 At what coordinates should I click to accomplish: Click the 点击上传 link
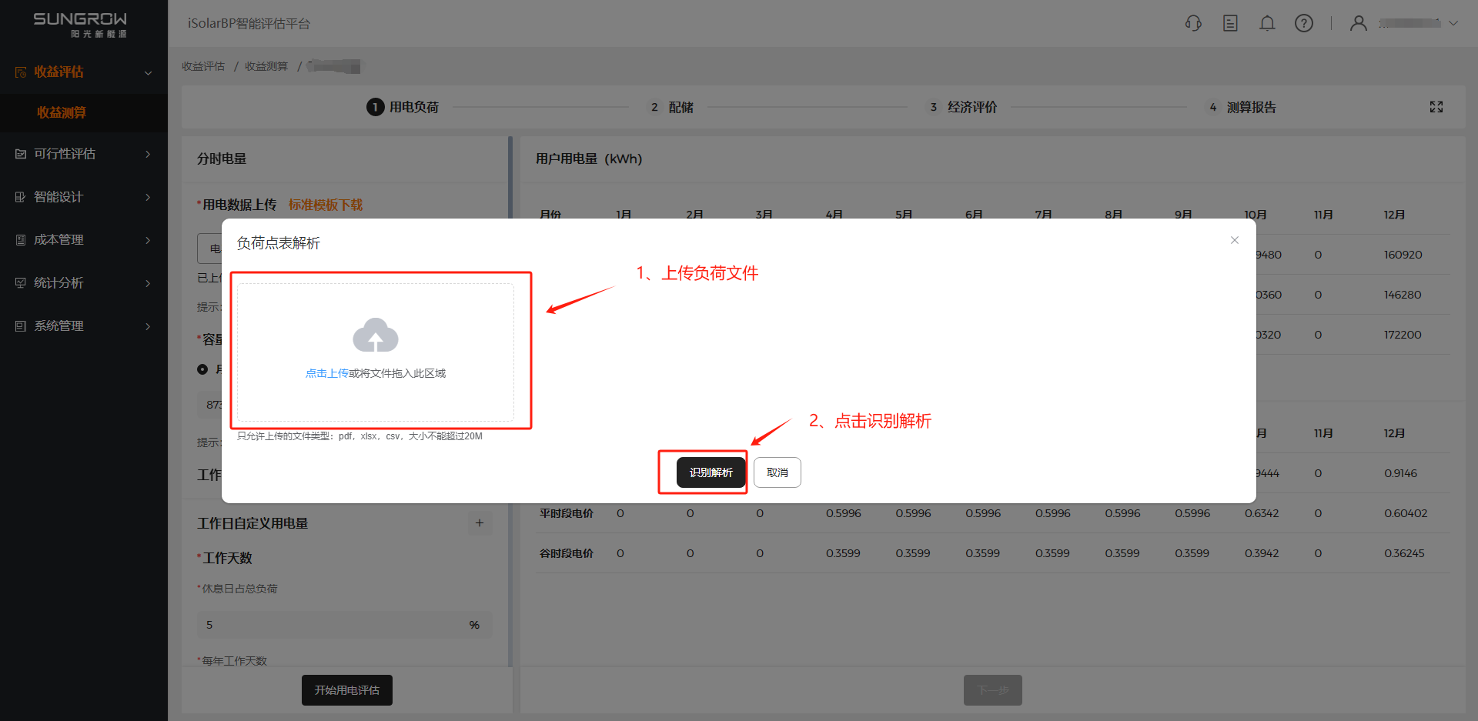point(326,373)
